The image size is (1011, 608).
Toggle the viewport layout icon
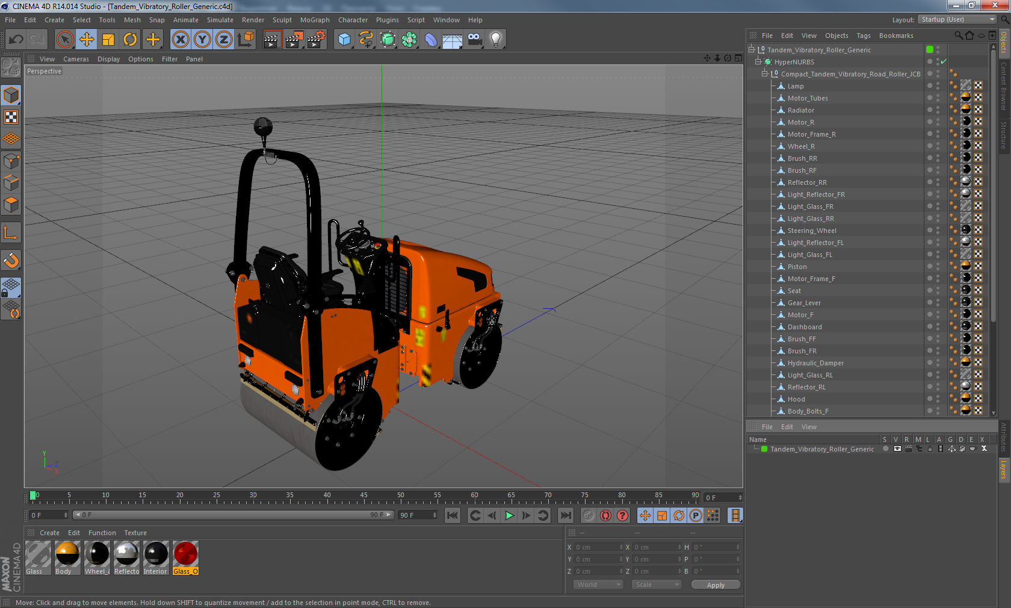click(x=738, y=58)
